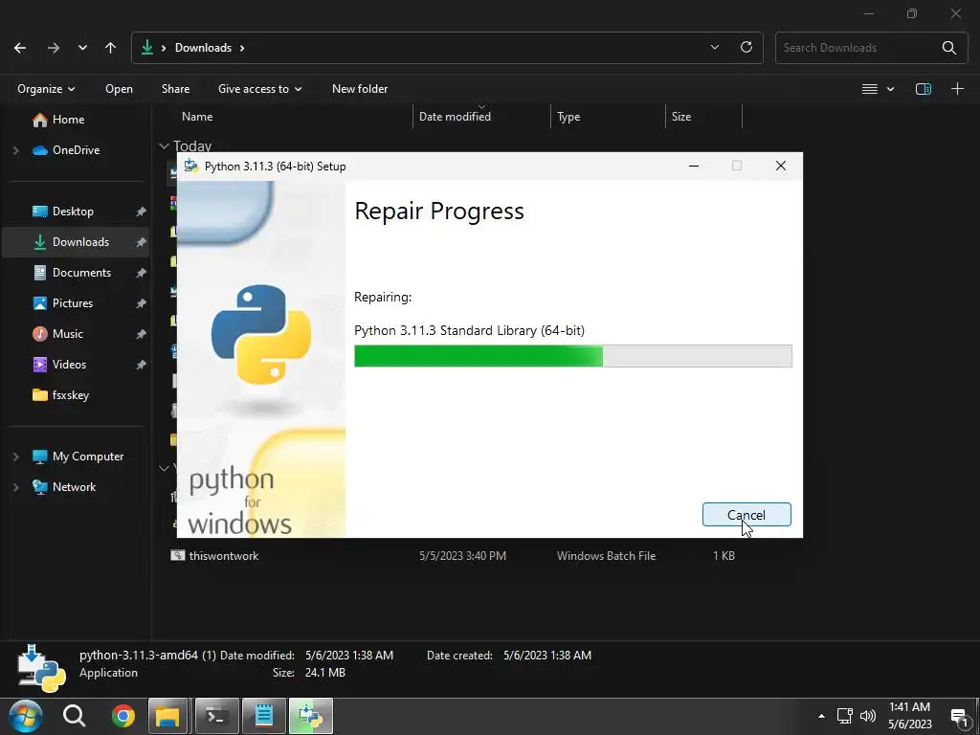This screenshot has height=735, width=980.
Task: Open Pictures in the sidebar
Action: [73, 303]
